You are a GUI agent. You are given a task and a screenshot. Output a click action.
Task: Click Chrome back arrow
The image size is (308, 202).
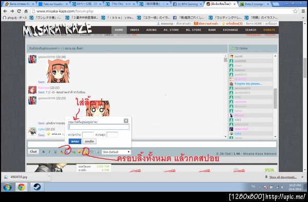pyautogui.click(x=5, y=11)
